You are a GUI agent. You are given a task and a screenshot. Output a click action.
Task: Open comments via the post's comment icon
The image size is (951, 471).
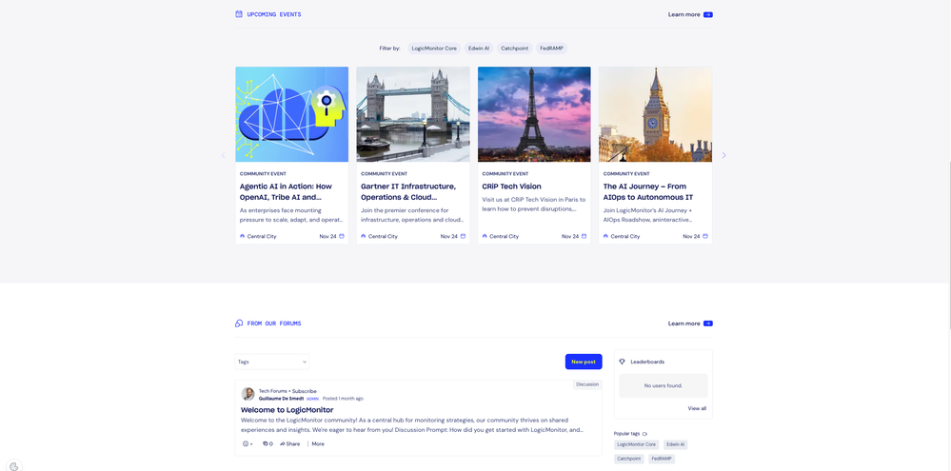[267, 443]
